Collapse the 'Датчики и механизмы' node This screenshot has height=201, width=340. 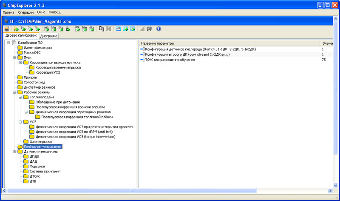[x=14, y=152]
